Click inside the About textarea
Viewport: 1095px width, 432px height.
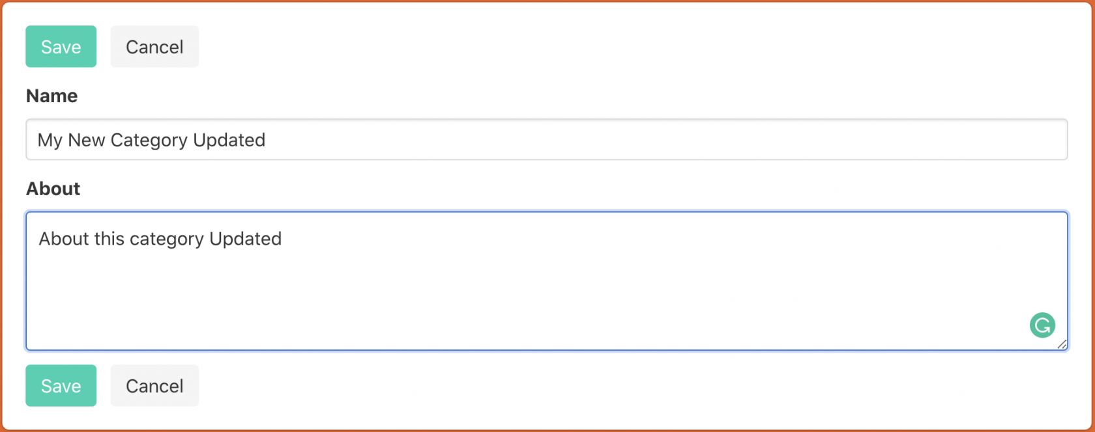tap(546, 281)
